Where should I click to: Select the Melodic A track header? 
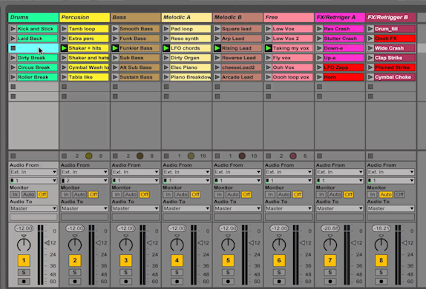[186, 17]
